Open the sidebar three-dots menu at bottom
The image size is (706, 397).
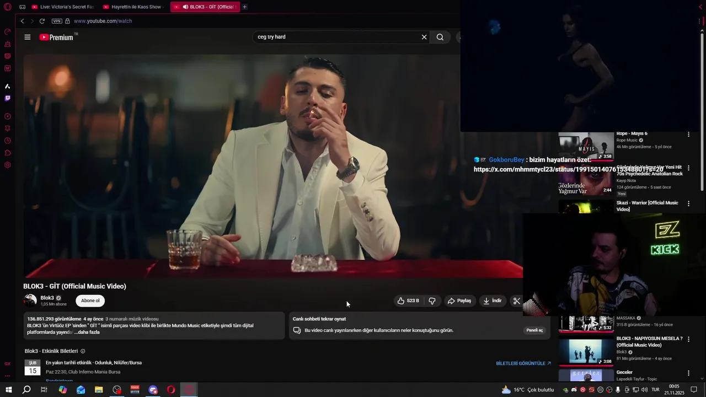(8, 376)
